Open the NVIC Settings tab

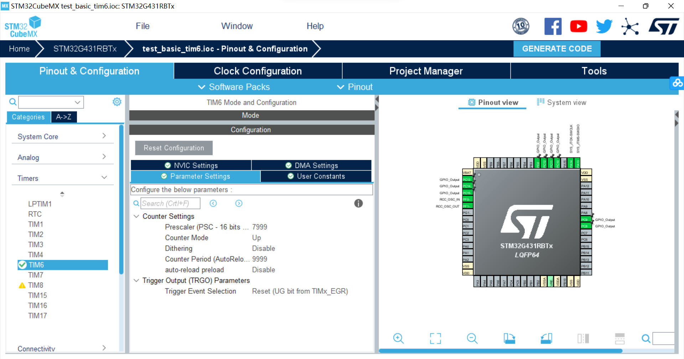coord(191,165)
